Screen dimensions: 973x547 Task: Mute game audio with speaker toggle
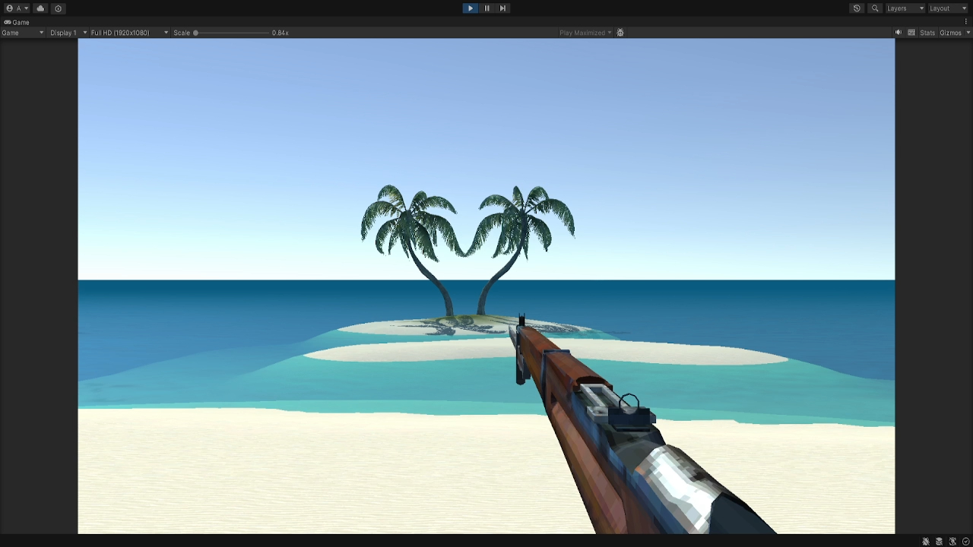click(x=899, y=33)
